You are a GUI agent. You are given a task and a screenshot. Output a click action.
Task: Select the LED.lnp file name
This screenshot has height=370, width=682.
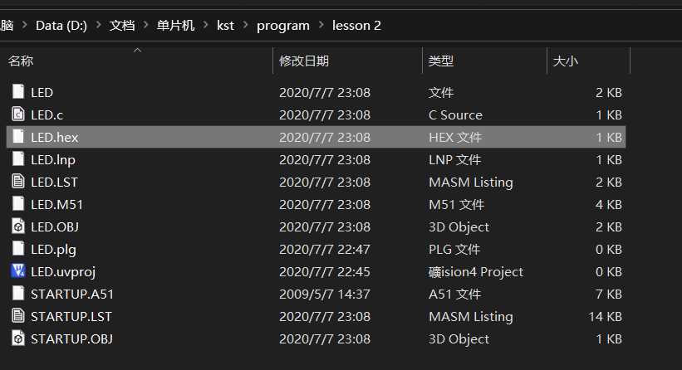point(53,159)
